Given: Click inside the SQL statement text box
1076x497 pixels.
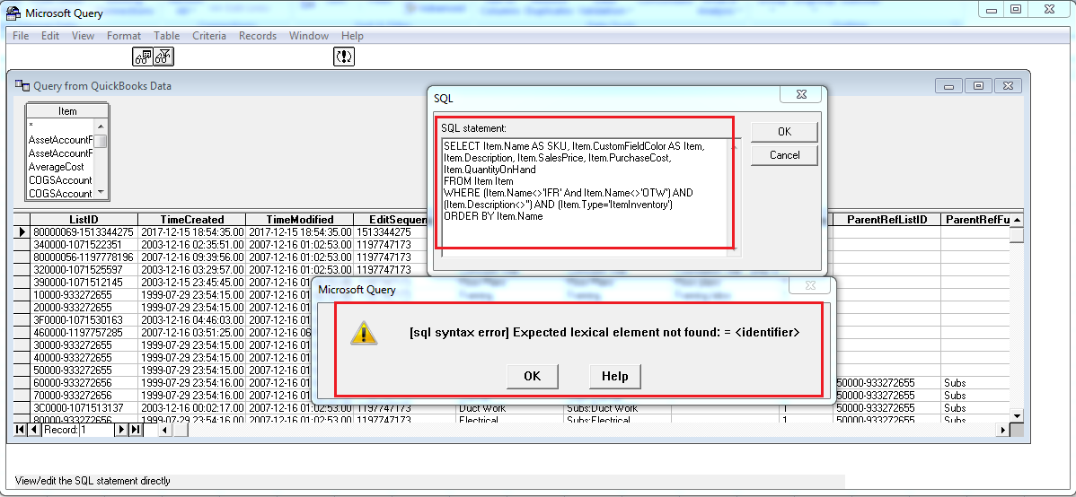Looking at the screenshot, I should click(586, 196).
